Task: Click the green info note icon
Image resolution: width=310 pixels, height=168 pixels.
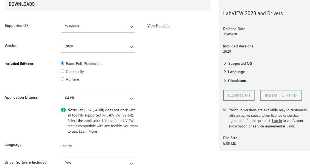Action: 63,110
